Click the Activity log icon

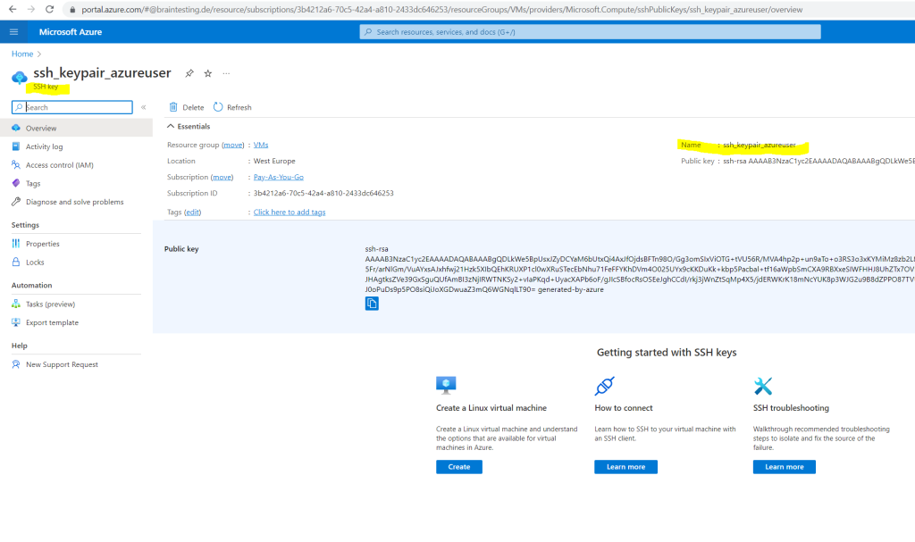(16, 146)
